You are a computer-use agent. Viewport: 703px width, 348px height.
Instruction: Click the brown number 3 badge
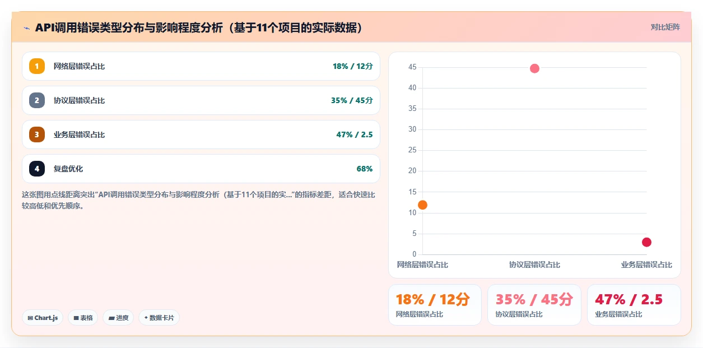pos(37,134)
